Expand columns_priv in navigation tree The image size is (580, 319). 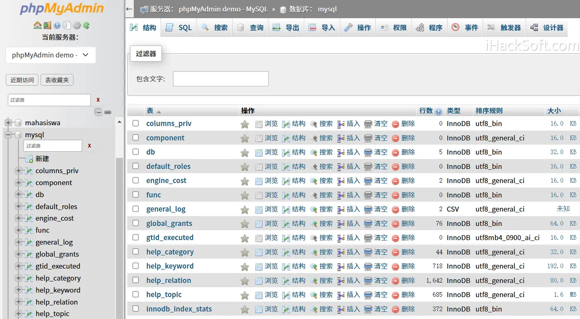pyautogui.click(x=18, y=171)
